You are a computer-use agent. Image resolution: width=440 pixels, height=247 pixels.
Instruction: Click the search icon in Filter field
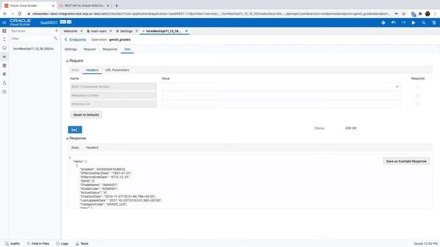tap(55, 38)
